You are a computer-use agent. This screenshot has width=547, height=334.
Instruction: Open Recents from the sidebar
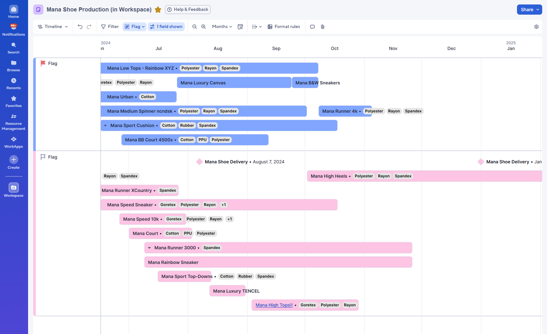13,83
